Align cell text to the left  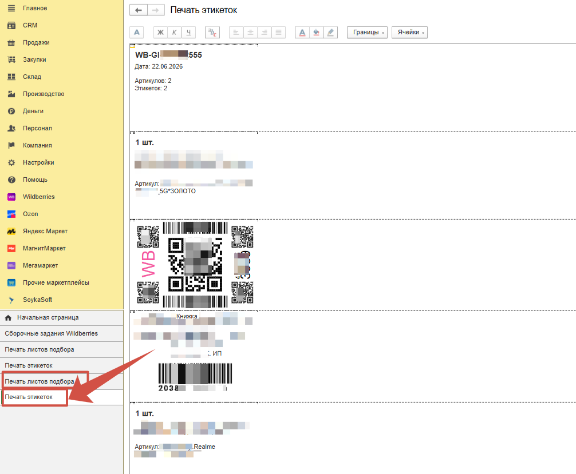pyautogui.click(x=236, y=32)
